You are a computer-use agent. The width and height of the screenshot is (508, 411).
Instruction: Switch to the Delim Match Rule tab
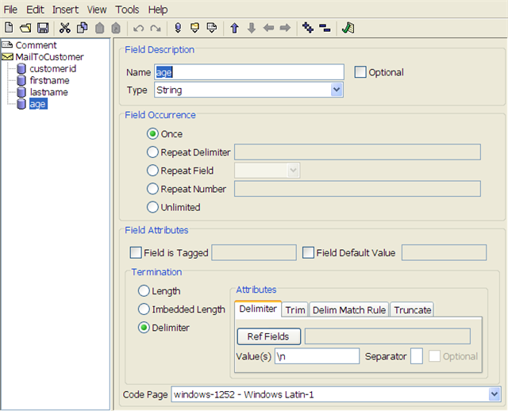pos(349,310)
